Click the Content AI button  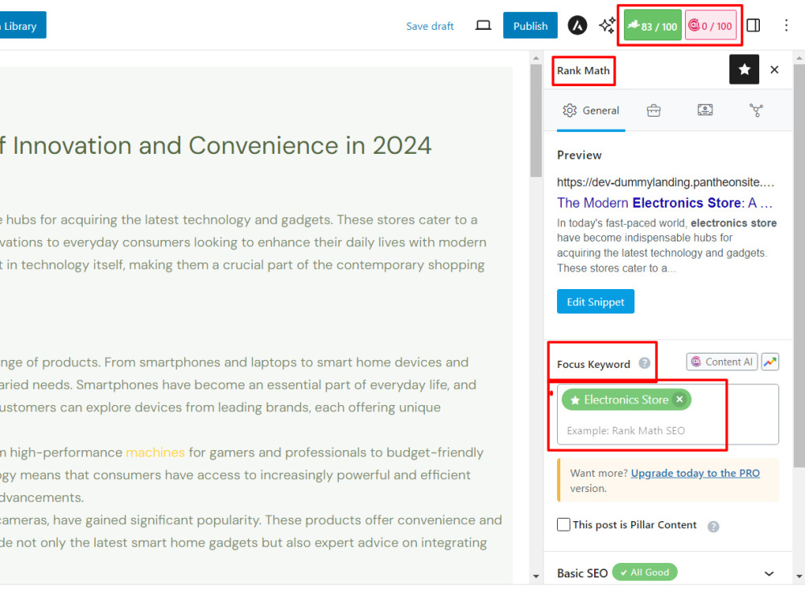pyautogui.click(x=721, y=362)
